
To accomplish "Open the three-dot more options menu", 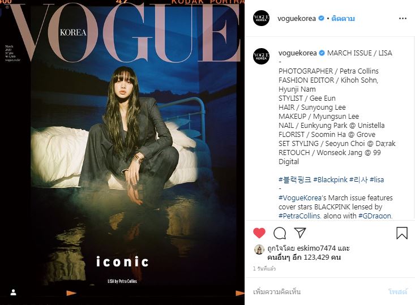I will click(403, 19).
